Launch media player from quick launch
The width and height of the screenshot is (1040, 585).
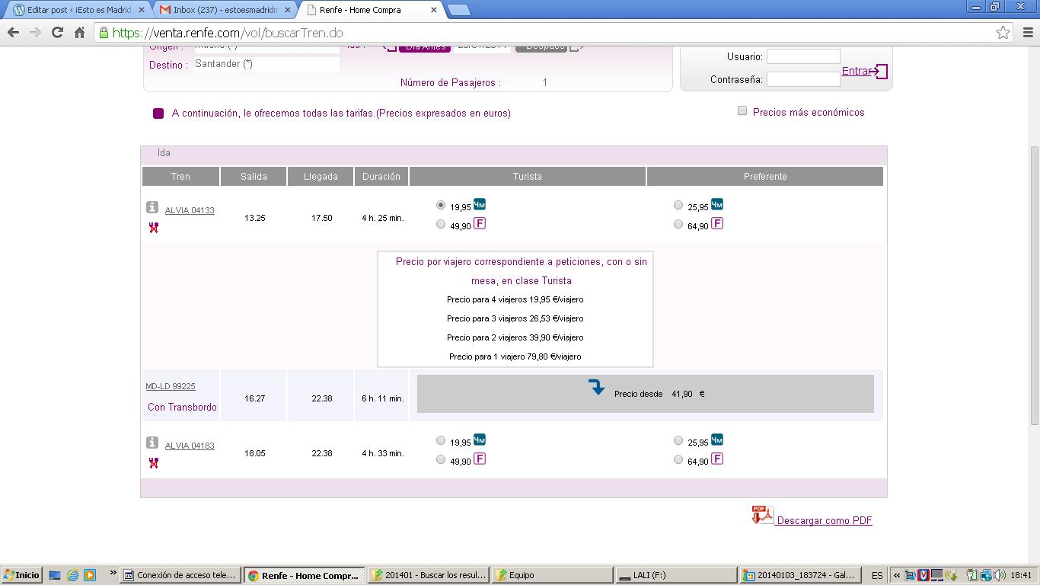coord(90,575)
